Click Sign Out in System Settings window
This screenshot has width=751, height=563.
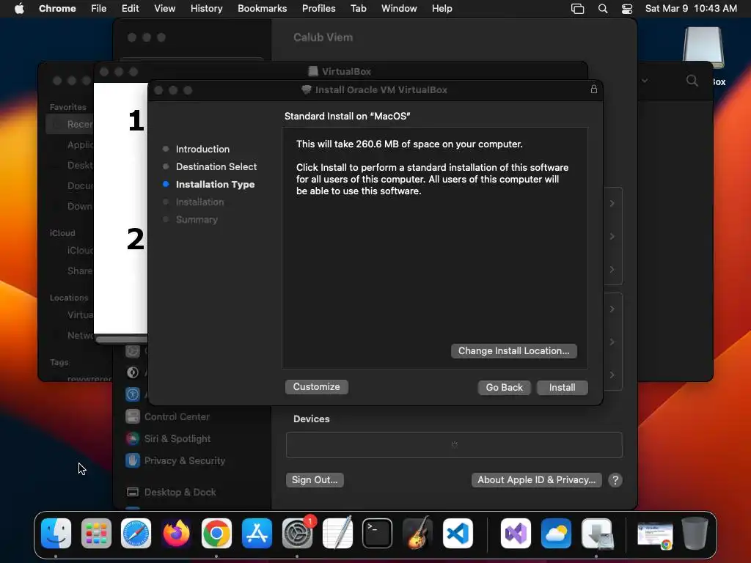tap(315, 479)
